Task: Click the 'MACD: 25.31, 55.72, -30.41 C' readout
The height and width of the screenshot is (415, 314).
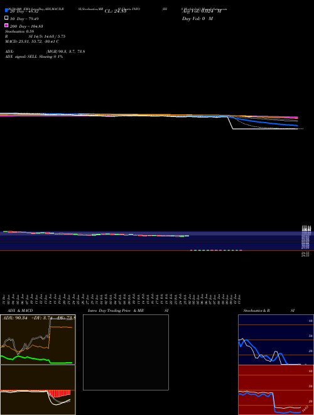Action: [32, 41]
